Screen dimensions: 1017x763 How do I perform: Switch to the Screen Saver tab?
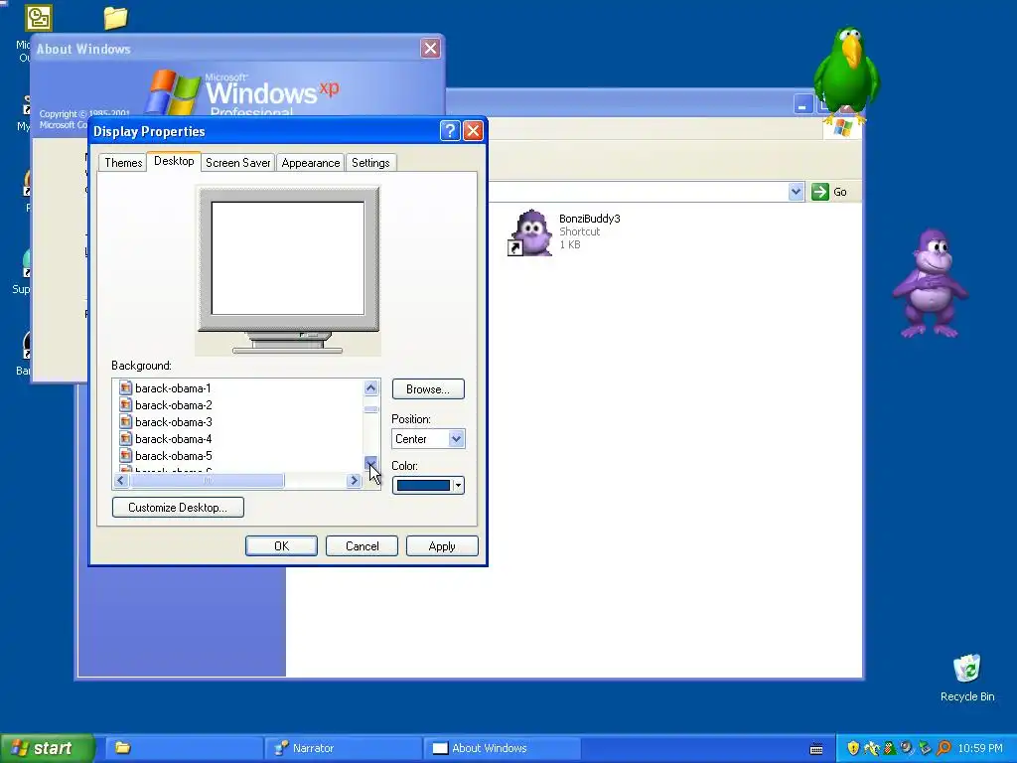[238, 163]
